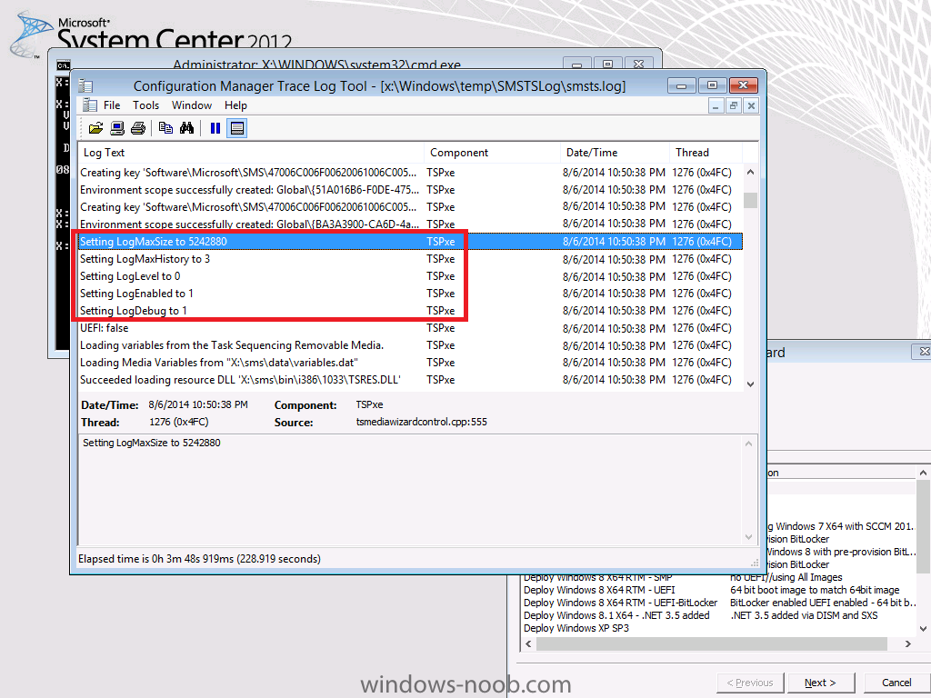This screenshot has width=931, height=698.
Task: Click the wizard list horizontal scroll left arrow
Action: 528,644
